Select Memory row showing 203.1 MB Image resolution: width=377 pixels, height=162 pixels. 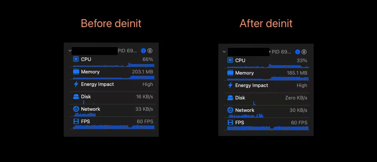click(x=113, y=72)
